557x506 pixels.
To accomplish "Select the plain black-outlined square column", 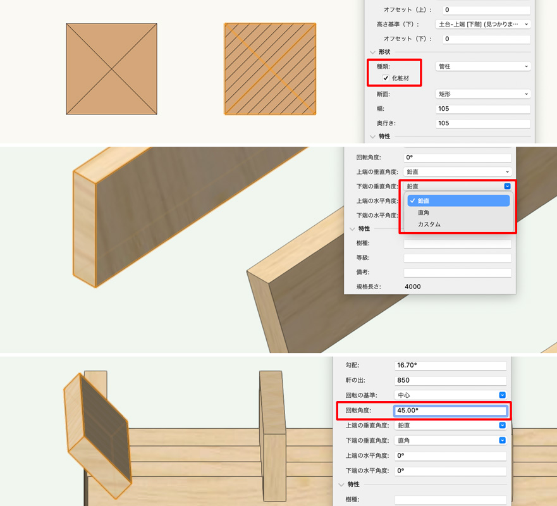I will pos(112,70).
